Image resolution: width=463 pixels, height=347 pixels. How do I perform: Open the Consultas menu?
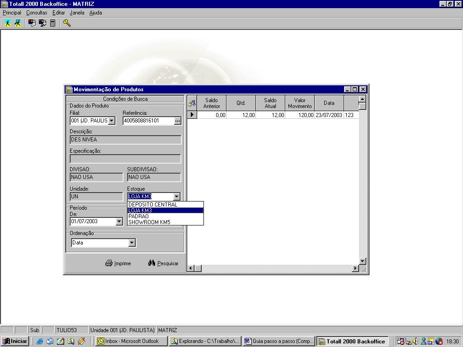(x=37, y=13)
